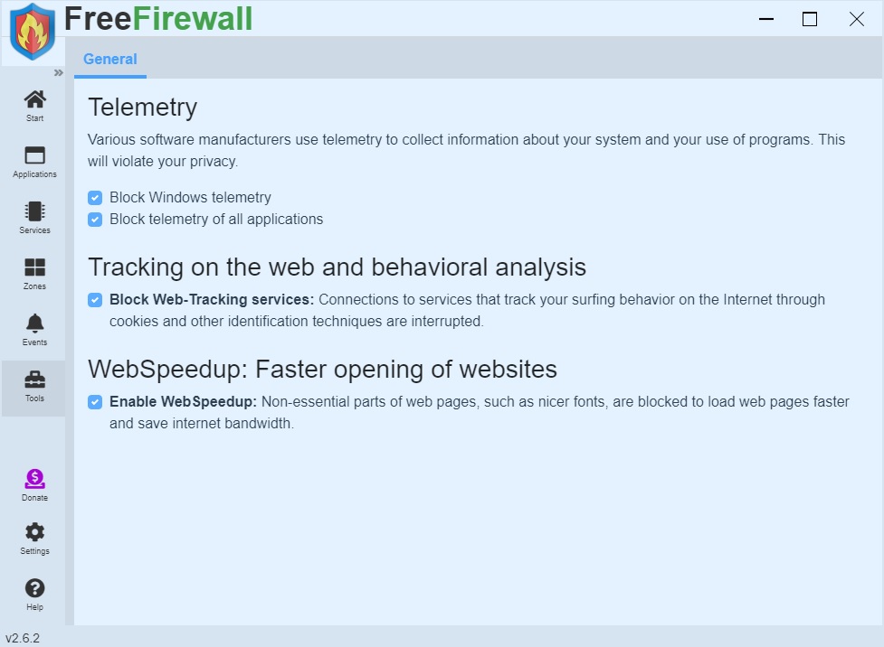Select the Tools toolbox icon
The image size is (884, 647).
[34, 380]
